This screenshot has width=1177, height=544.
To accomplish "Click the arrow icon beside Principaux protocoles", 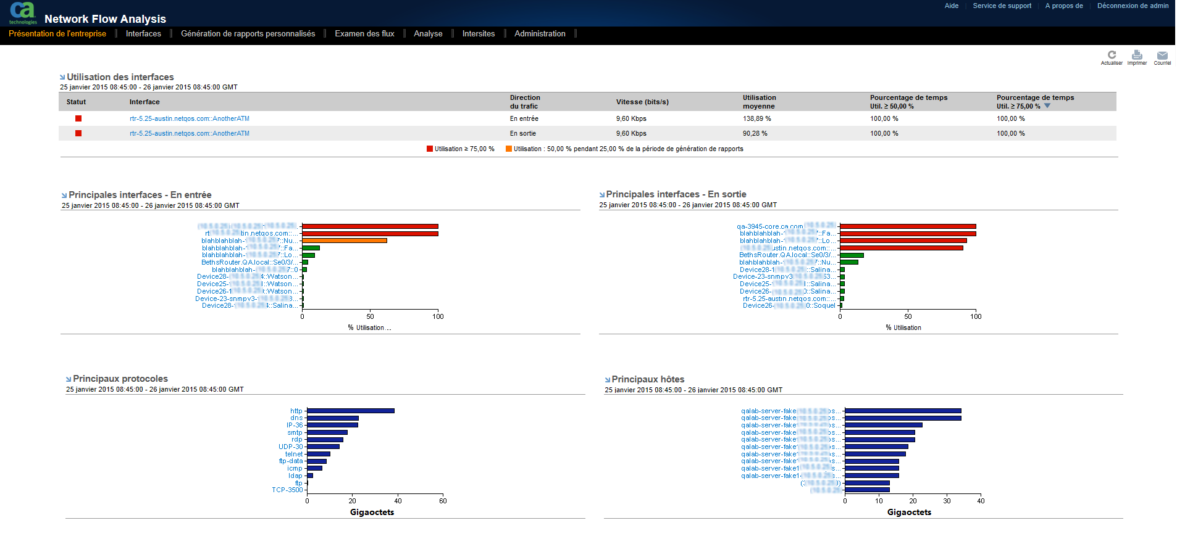I will [x=69, y=379].
